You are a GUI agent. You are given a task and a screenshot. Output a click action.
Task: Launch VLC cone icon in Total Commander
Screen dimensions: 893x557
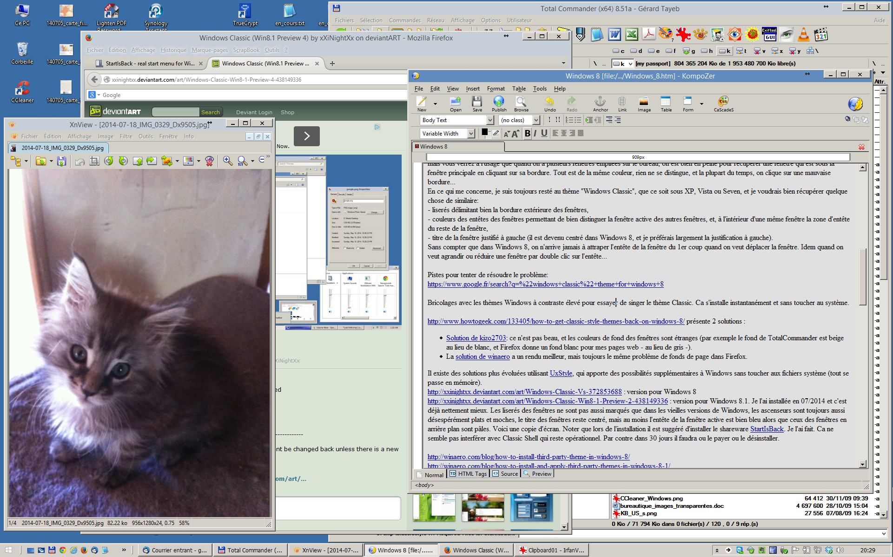[803, 34]
